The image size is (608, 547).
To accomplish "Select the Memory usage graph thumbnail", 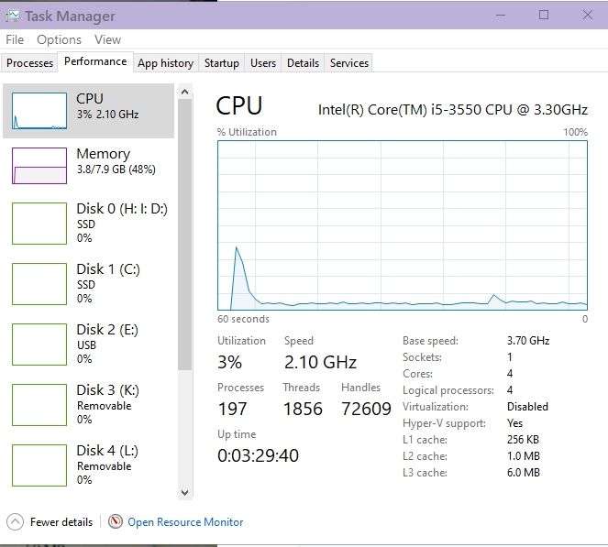I will 39,166.
